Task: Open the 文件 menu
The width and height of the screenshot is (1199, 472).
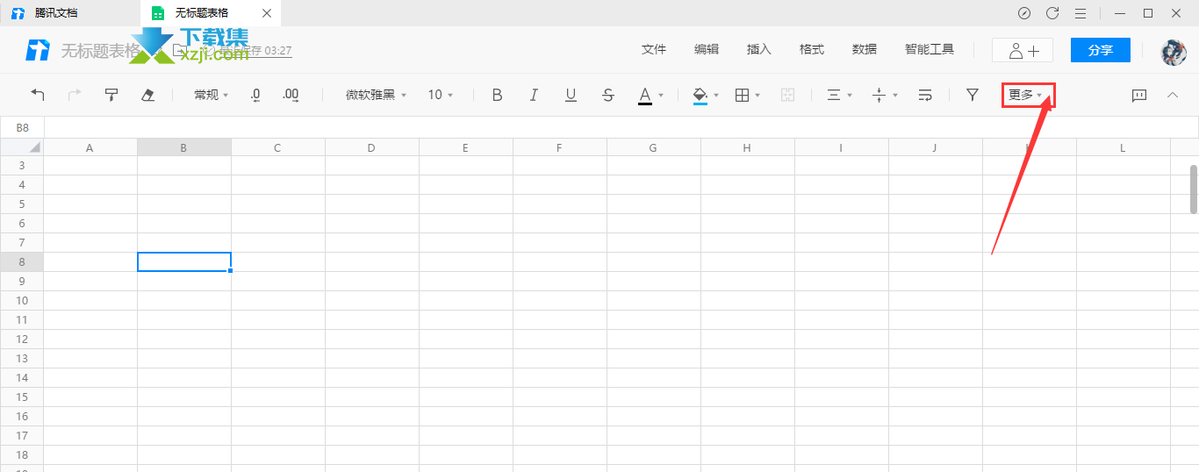Action: [654, 50]
